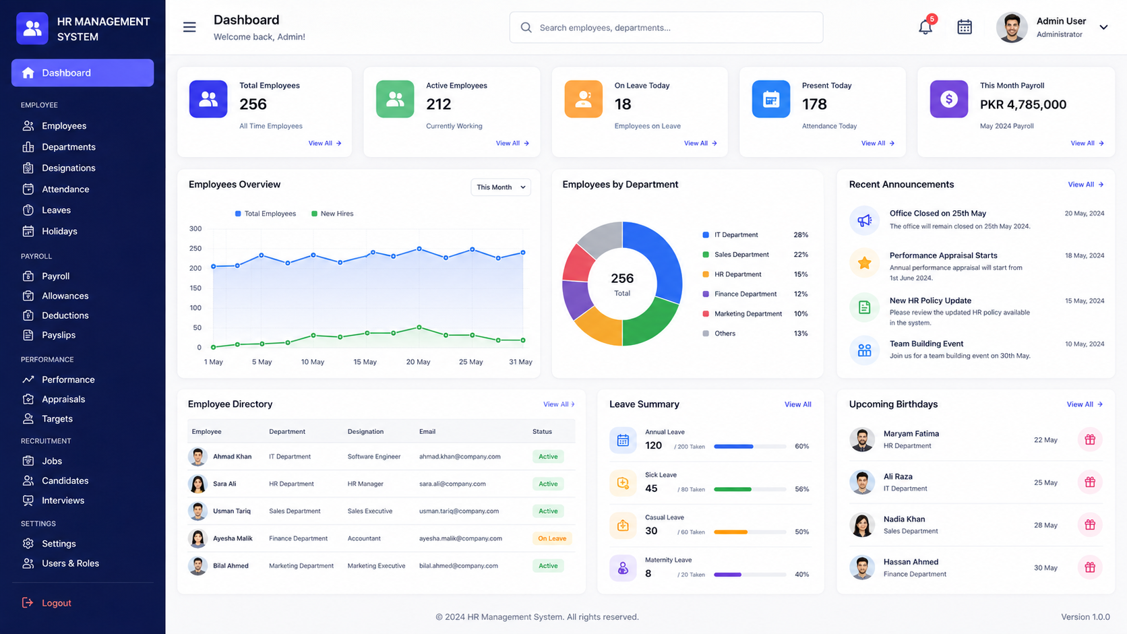
Task: View All on Active Employees card
Action: 512,144
